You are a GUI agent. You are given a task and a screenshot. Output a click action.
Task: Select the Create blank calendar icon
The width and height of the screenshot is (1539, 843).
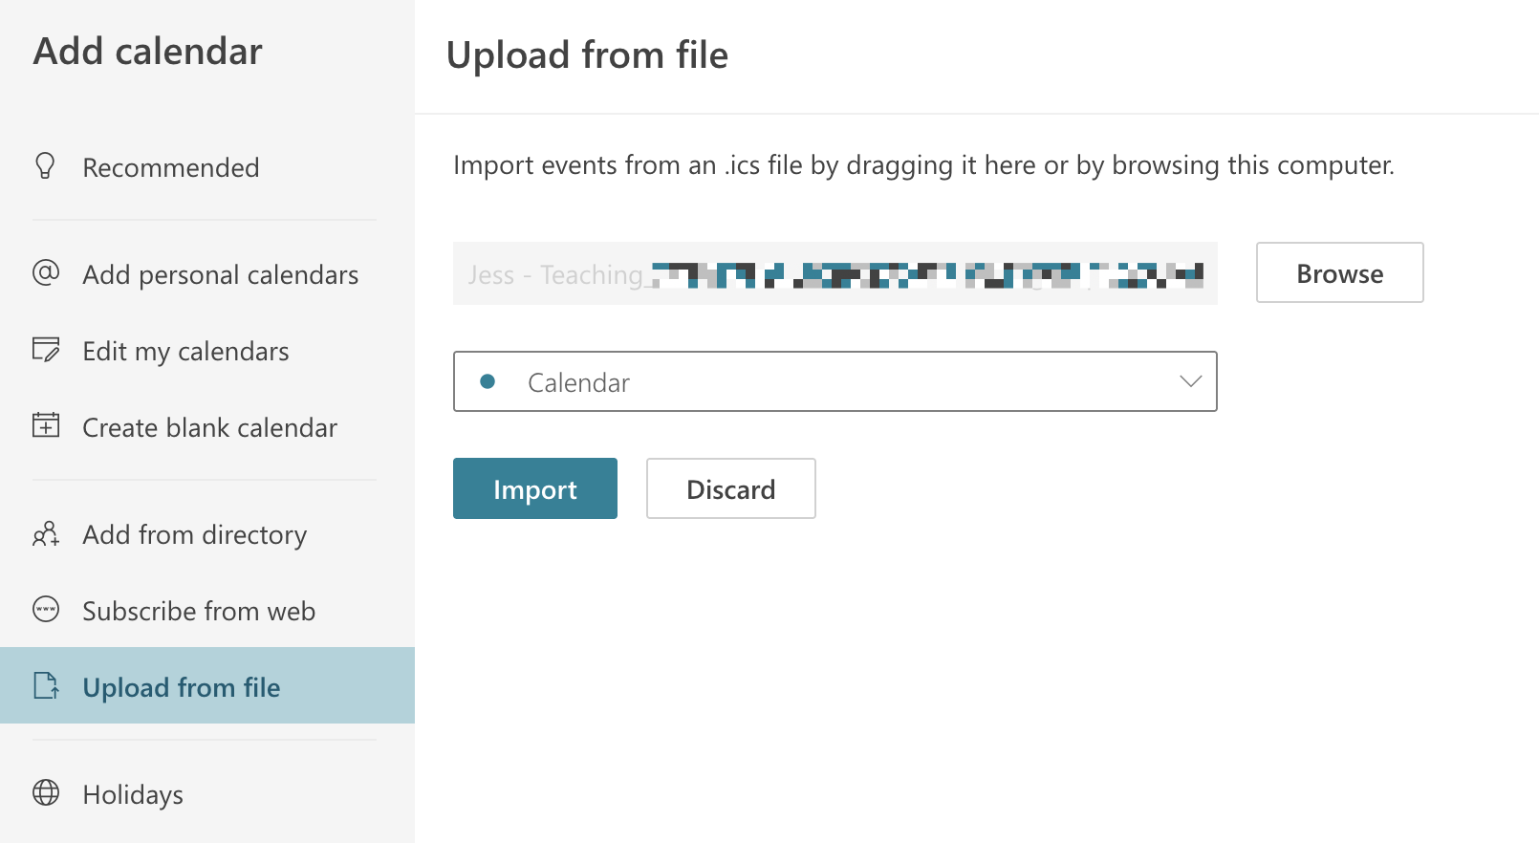pos(44,427)
